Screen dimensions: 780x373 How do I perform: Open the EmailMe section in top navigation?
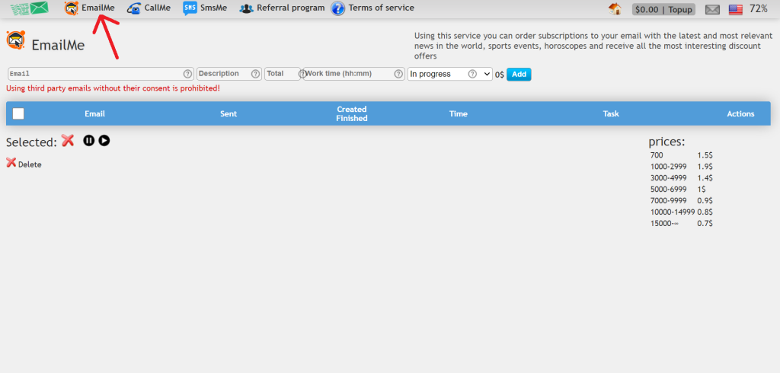pos(90,8)
